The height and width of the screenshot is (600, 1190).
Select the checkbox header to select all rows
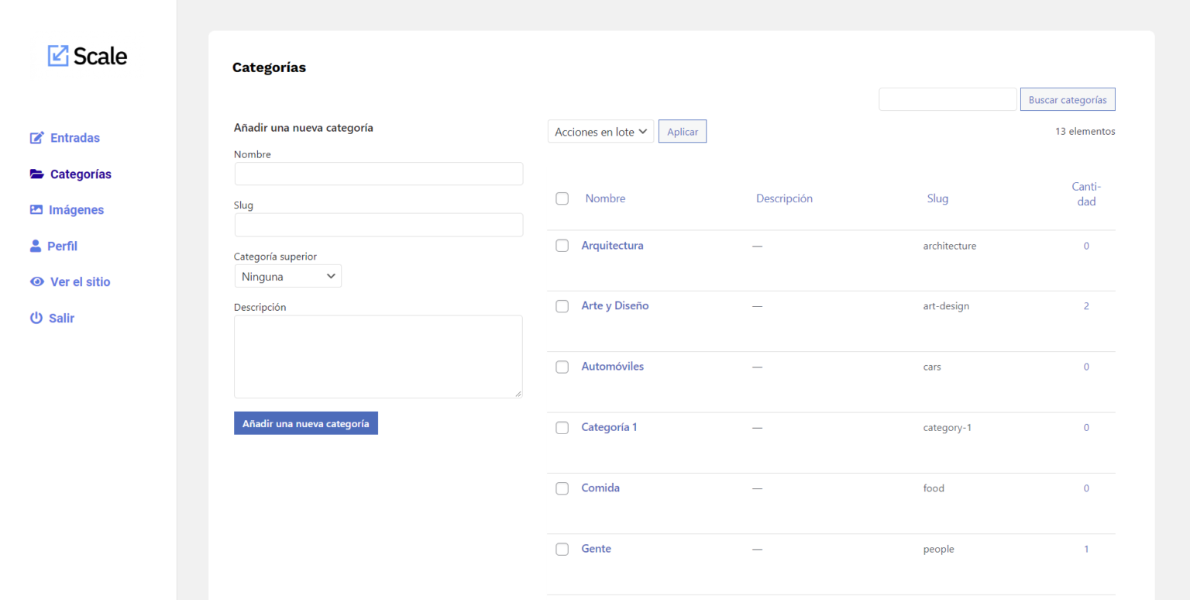[562, 198]
